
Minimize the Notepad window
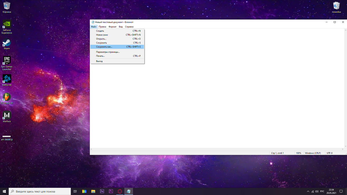click(326, 22)
